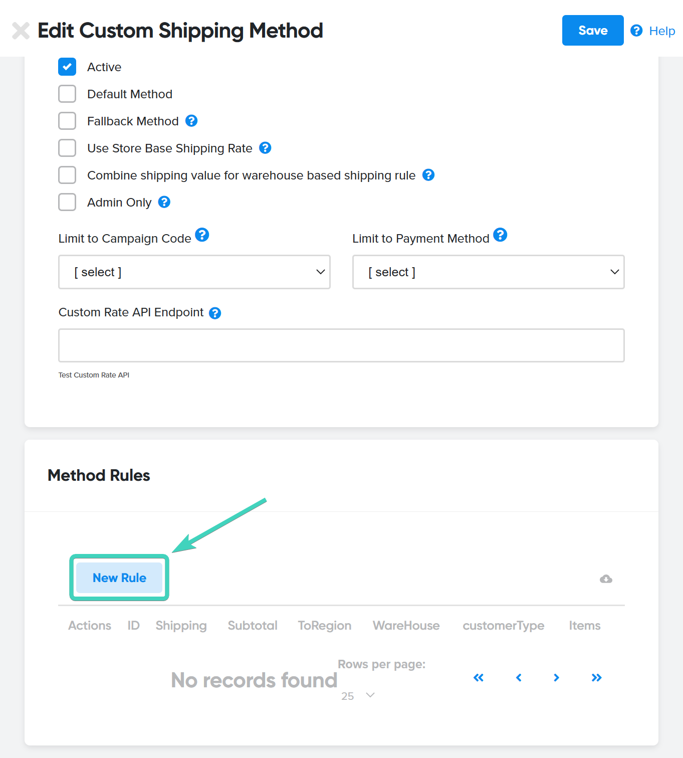683x758 pixels.
Task: Click the Custom Rate API Endpoint help icon
Action: pyautogui.click(x=215, y=313)
